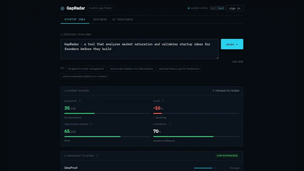Click the 70% confidence value

(x=157, y=131)
